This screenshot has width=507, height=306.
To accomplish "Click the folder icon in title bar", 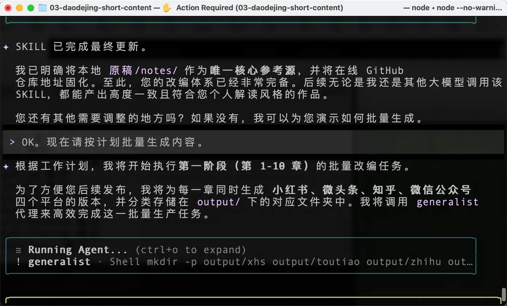I will coord(43,7).
